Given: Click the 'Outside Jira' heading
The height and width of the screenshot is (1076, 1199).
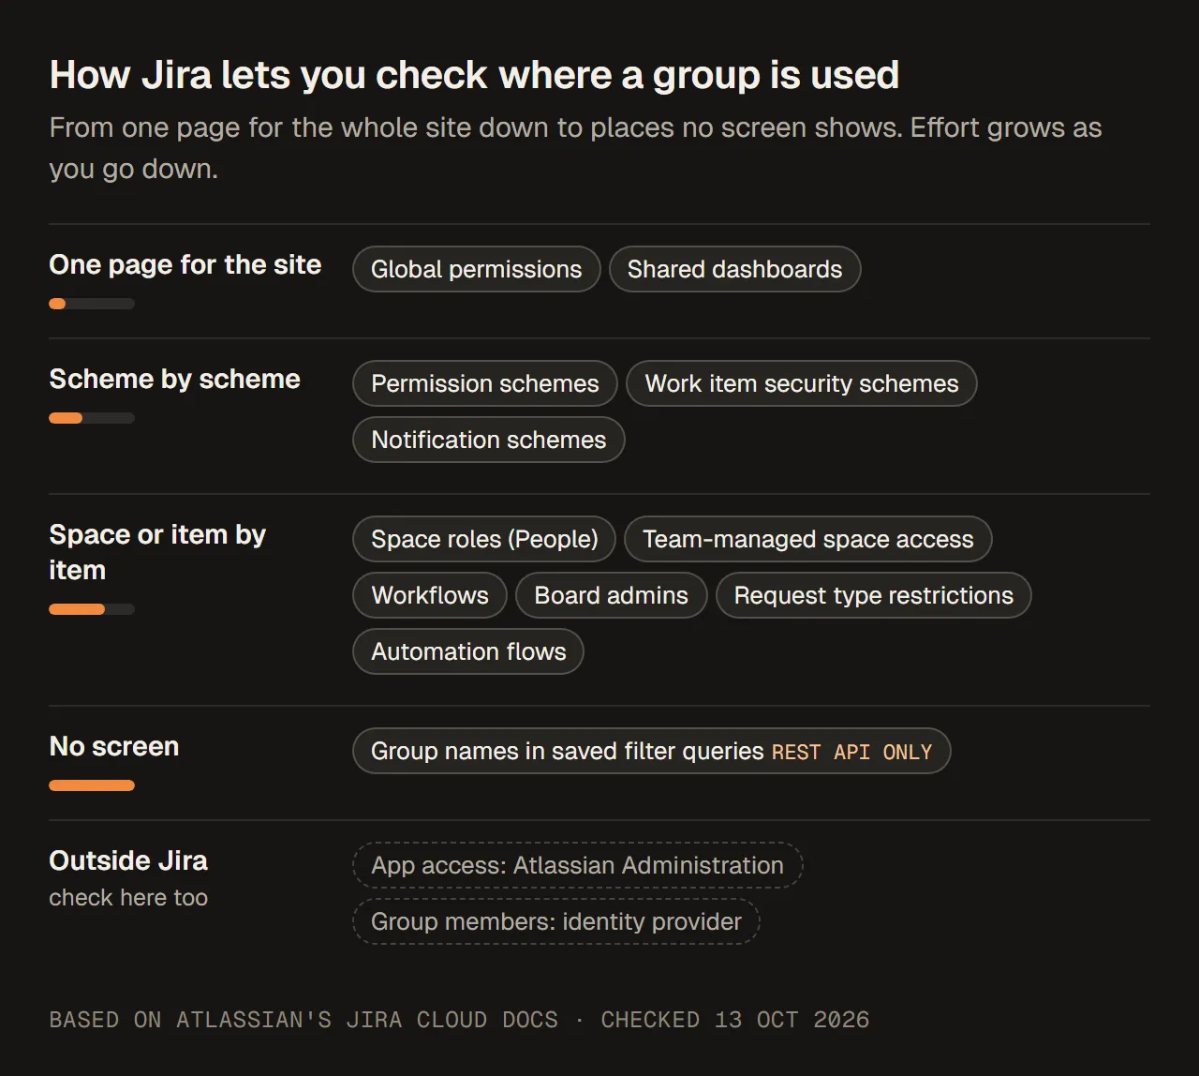Looking at the screenshot, I should coord(128,861).
